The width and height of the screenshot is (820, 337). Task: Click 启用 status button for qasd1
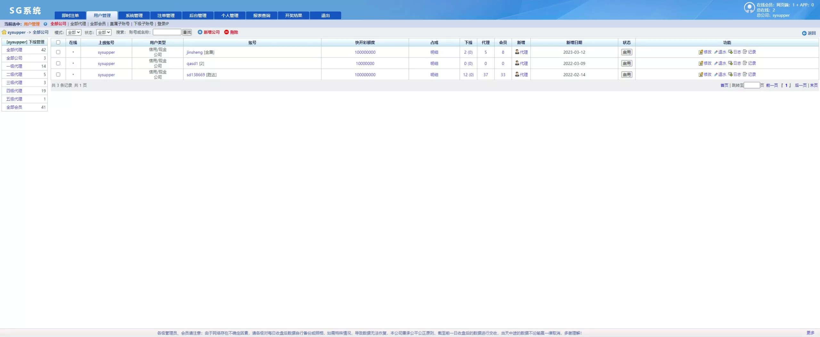pyautogui.click(x=626, y=63)
